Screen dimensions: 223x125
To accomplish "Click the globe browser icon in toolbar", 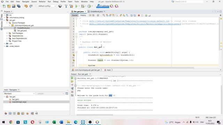I will 60,6.
